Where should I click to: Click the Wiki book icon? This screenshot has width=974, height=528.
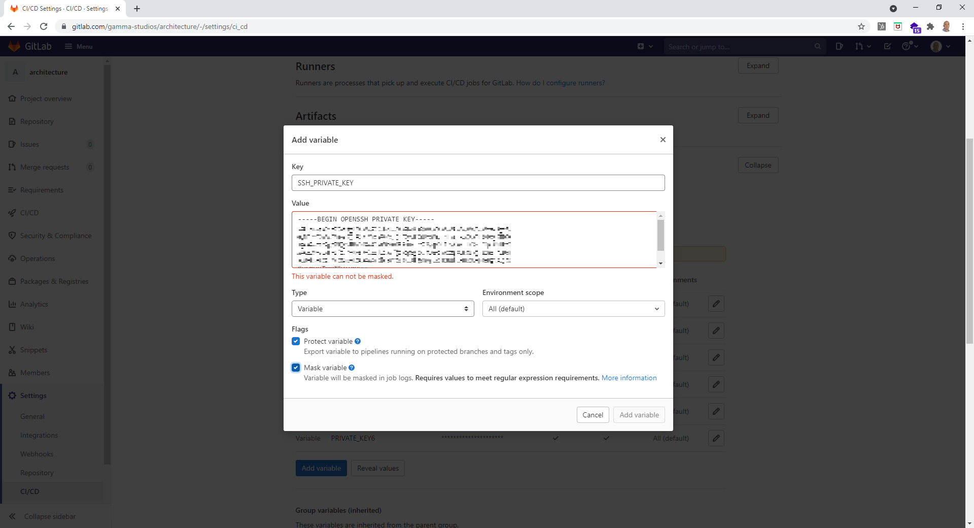(x=12, y=327)
